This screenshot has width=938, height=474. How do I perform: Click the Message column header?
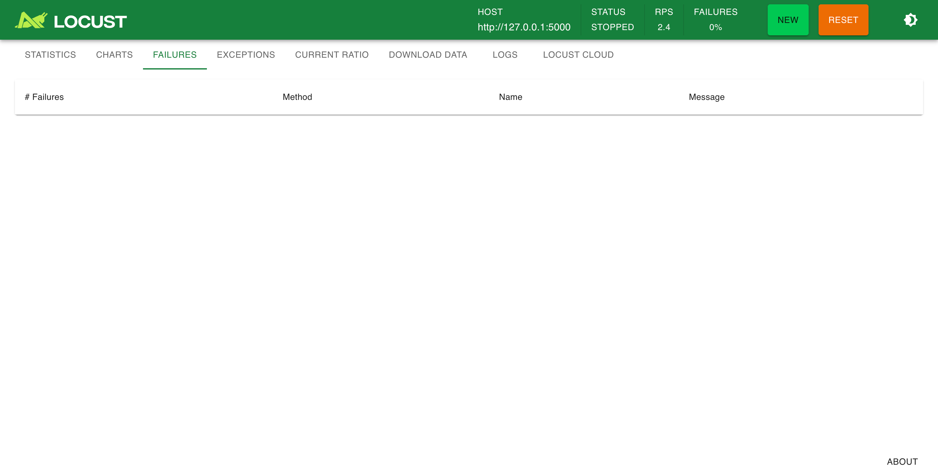tap(706, 97)
